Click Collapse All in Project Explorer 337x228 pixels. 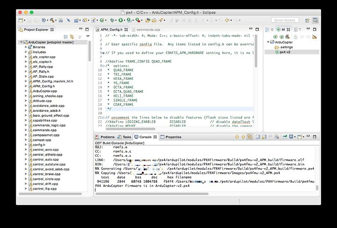click(x=66, y=37)
